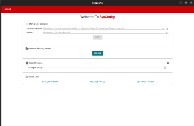Click the link icon beside Quick Links
The height and width of the screenshot is (126, 194).
click(27, 77)
